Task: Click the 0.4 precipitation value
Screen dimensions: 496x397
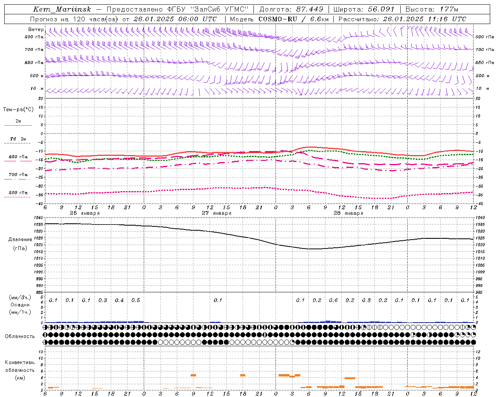Action: [119, 300]
